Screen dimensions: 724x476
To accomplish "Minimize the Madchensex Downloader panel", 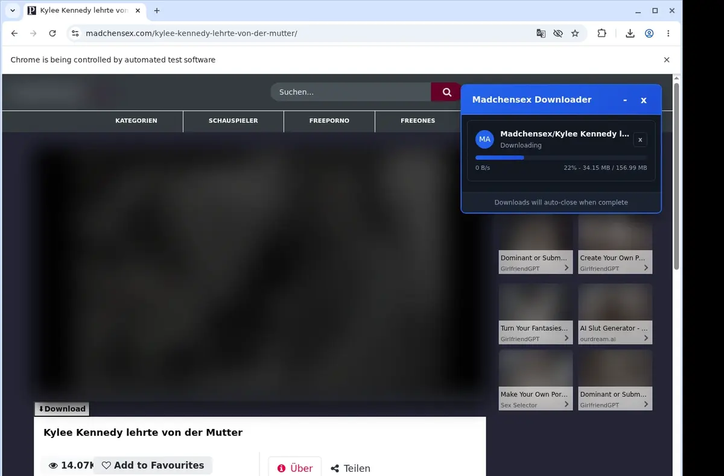I will click(x=625, y=100).
